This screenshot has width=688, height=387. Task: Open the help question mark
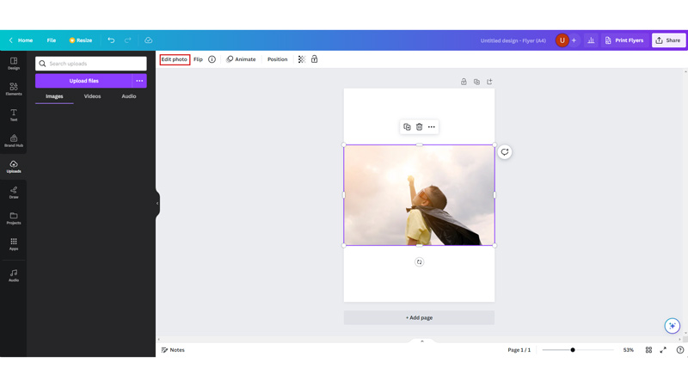click(x=679, y=350)
